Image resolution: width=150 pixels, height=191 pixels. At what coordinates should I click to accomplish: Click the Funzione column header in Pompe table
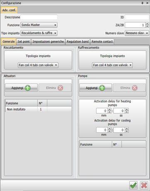pos(96,144)
